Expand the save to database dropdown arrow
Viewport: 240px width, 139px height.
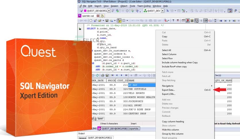(115, 20)
